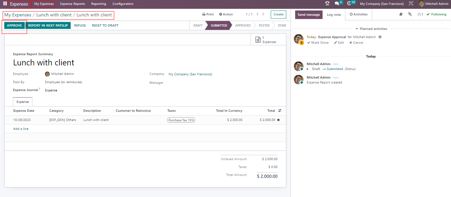Click the paperclip attachments icon
451x197 pixels.
coord(410,14)
